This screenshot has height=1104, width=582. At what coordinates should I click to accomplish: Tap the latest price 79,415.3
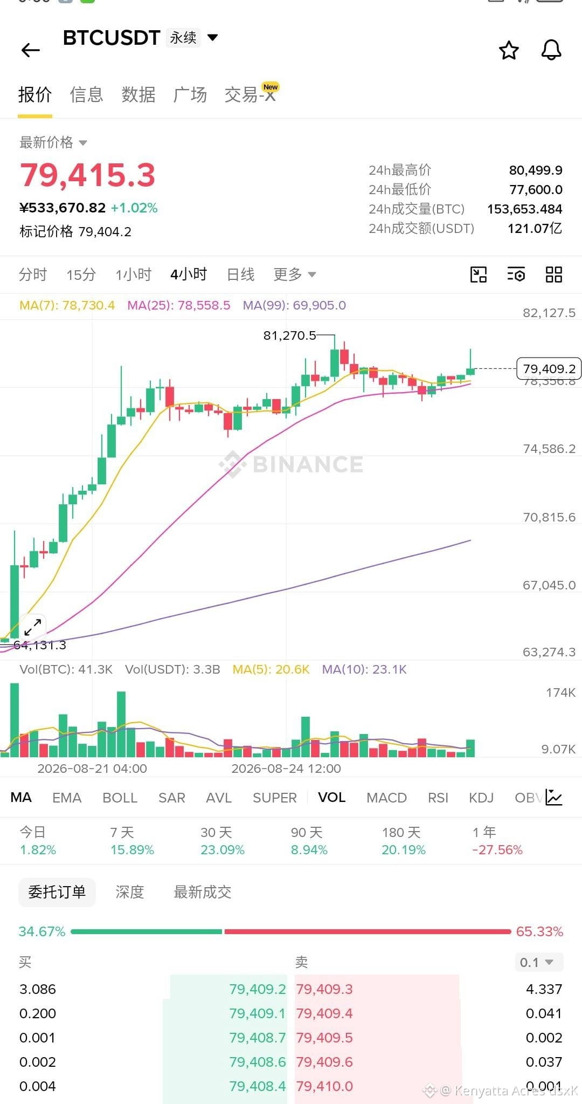tap(88, 175)
